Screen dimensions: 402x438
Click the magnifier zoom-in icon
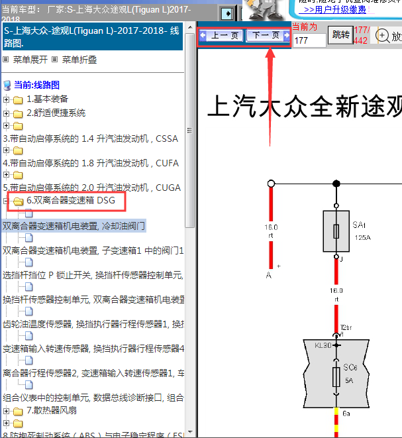(382, 36)
